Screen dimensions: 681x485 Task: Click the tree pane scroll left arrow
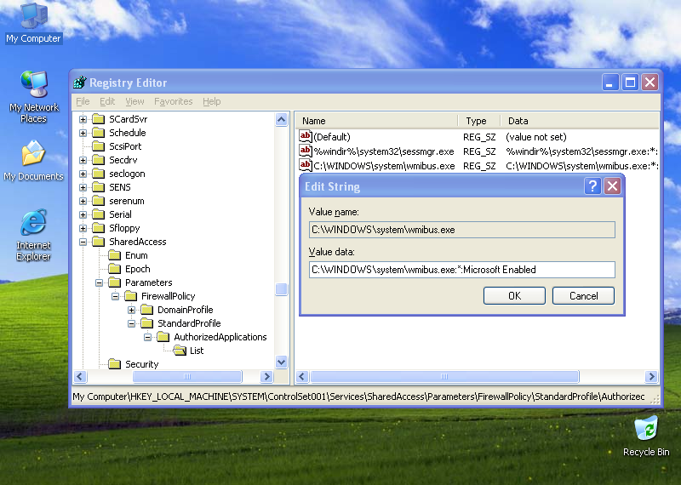pyautogui.click(x=80, y=376)
